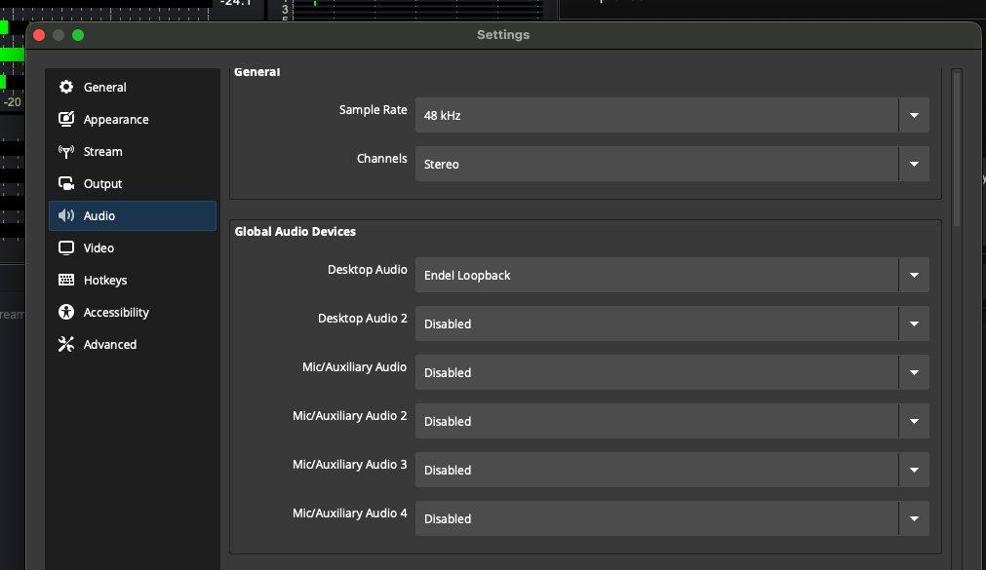Click the Mic/Auxiliary Audio label
986x570 pixels.
(354, 367)
